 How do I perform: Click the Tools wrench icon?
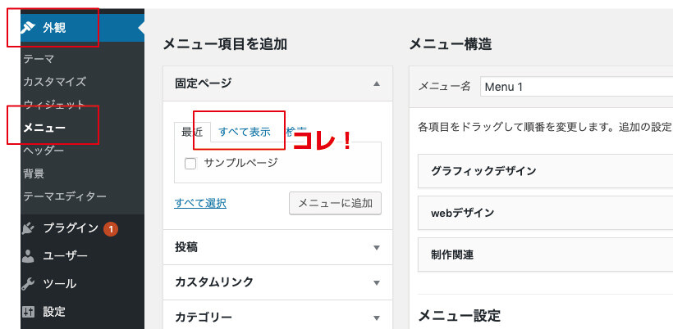tap(29, 284)
